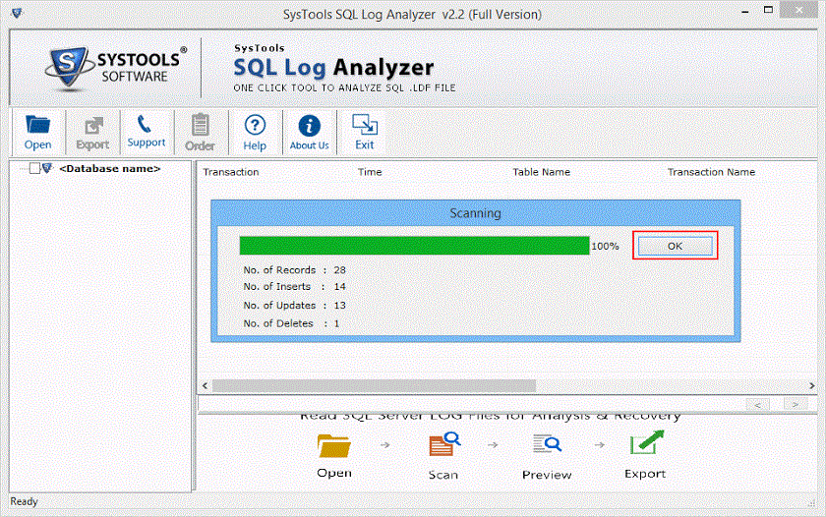Click the 100% progress label
826x517 pixels.
pyautogui.click(x=605, y=247)
